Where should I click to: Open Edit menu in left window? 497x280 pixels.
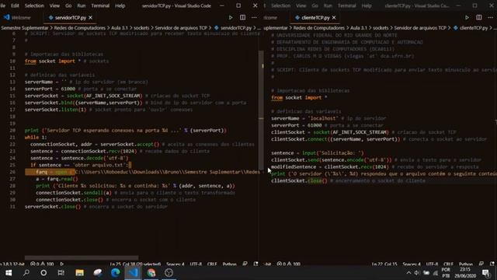click(15, 5)
